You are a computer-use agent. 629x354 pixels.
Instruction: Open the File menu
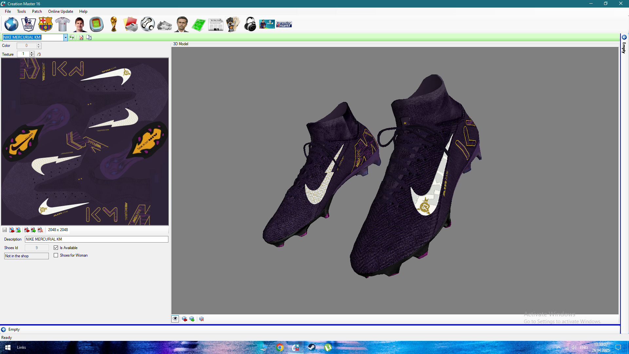8,11
